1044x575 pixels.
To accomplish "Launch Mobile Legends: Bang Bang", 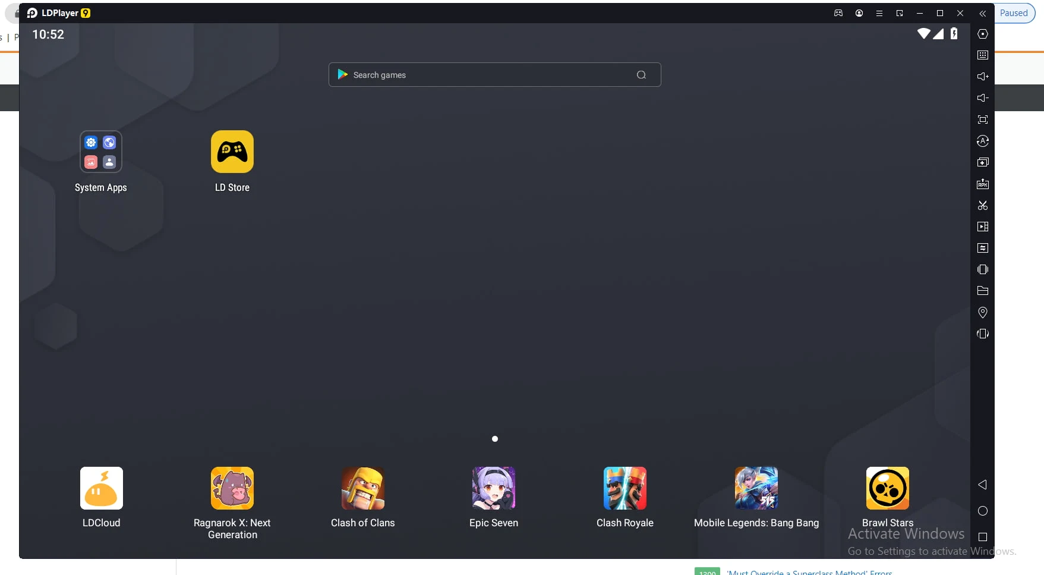I will tap(756, 488).
